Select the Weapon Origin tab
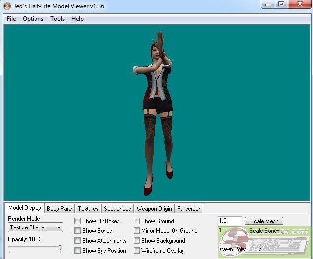 [154, 209]
